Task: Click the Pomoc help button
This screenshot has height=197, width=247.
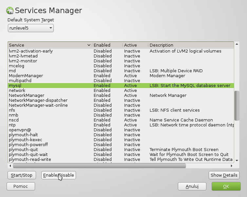Action: [x=21, y=186]
